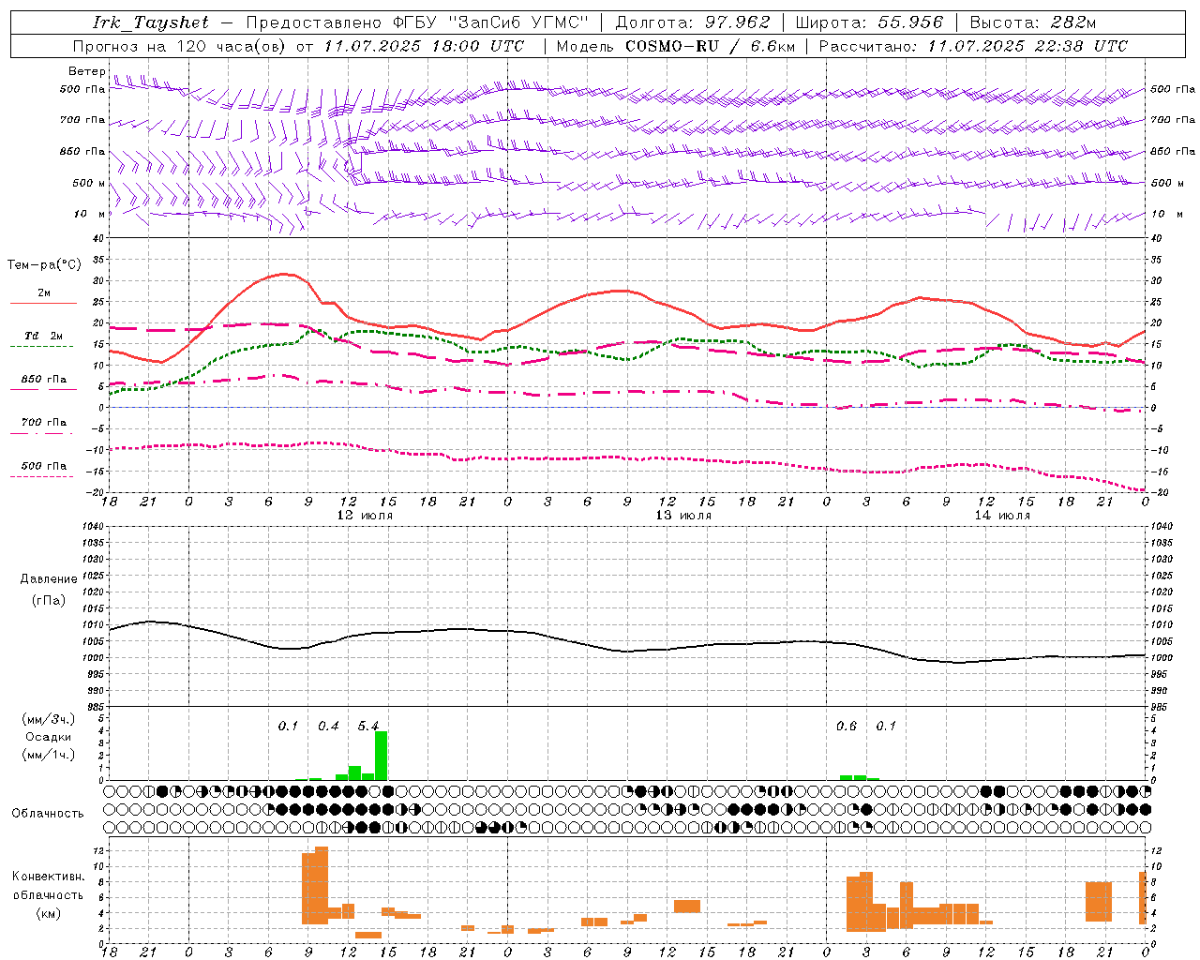Click the text Прогноз на 120 часа(ов)
This screenshot has height=960, width=1200.
180,46
